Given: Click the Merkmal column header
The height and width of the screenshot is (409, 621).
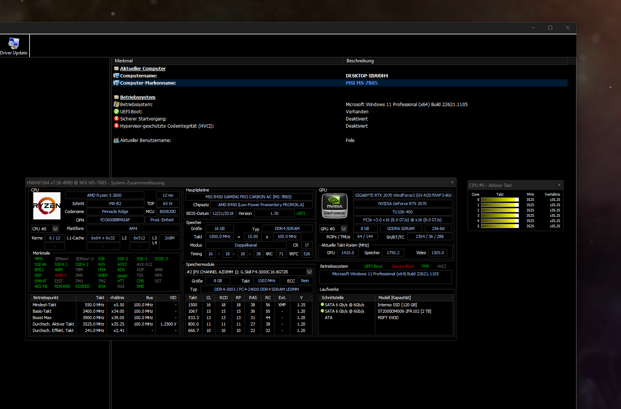Looking at the screenshot, I should [x=227, y=61].
